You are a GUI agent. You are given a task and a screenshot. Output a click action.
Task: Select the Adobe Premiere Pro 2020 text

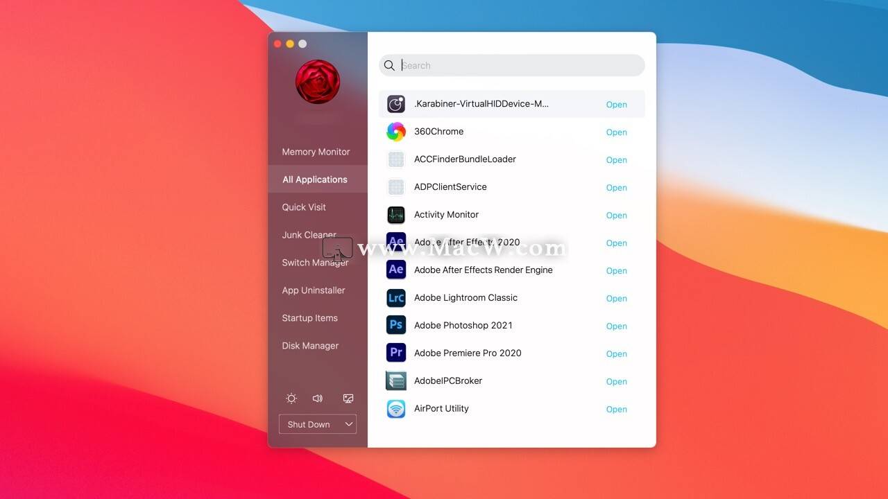point(468,353)
